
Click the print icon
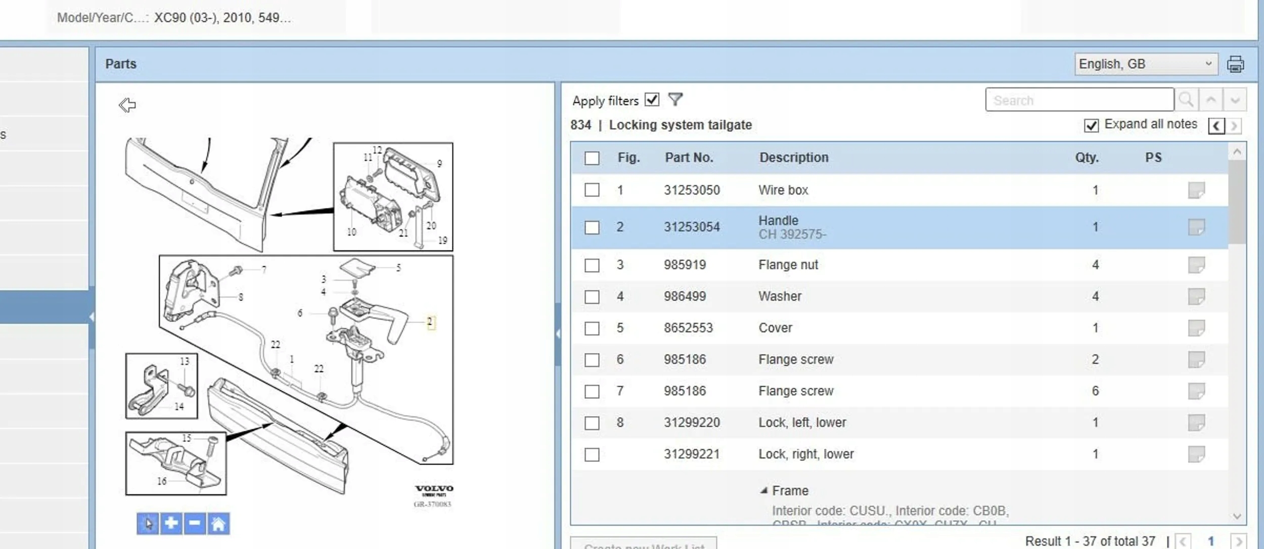point(1235,64)
